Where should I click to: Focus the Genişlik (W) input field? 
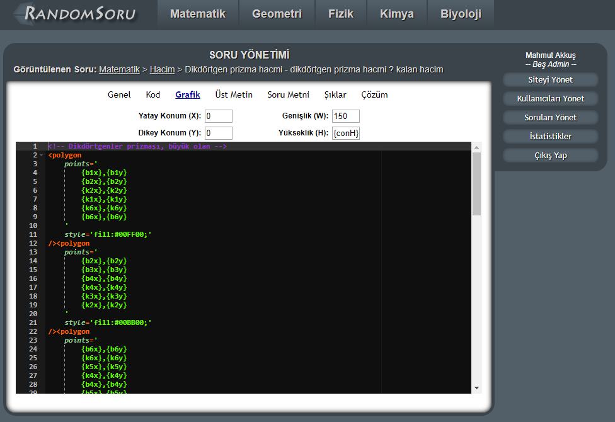[346, 116]
